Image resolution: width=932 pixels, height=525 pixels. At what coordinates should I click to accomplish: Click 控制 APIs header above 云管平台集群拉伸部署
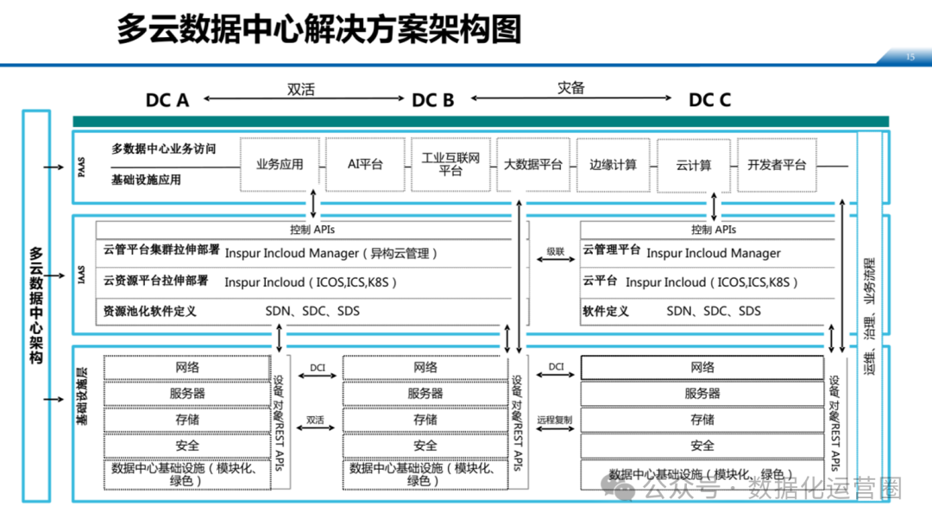point(312,230)
